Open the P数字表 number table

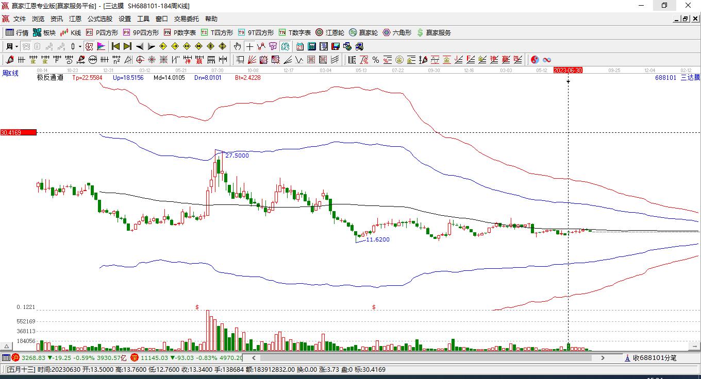[x=179, y=32]
